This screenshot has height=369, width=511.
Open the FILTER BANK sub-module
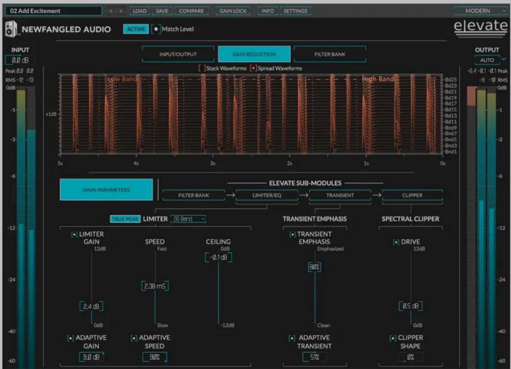click(x=194, y=196)
